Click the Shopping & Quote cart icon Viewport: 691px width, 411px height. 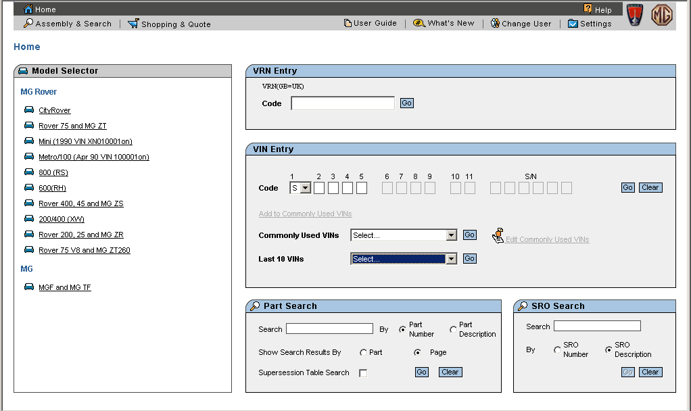pyautogui.click(x=133, y=24)
